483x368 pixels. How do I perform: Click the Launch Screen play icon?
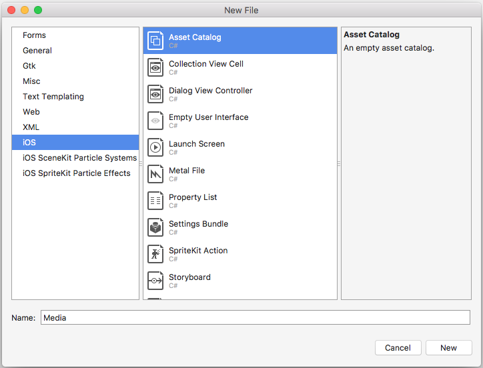(x=155, y=147)
